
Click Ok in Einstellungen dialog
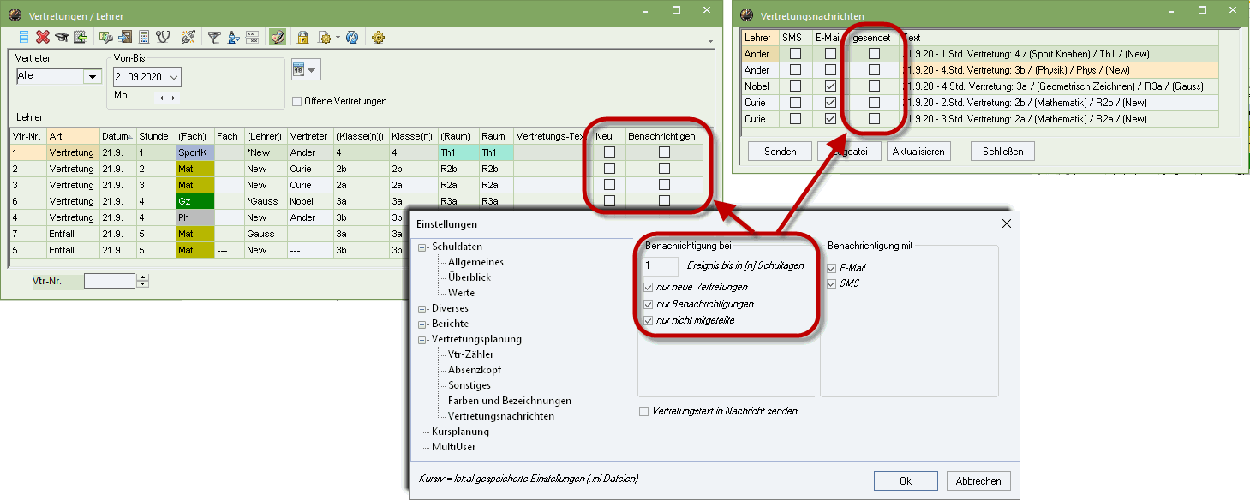[x=906, y=481]
